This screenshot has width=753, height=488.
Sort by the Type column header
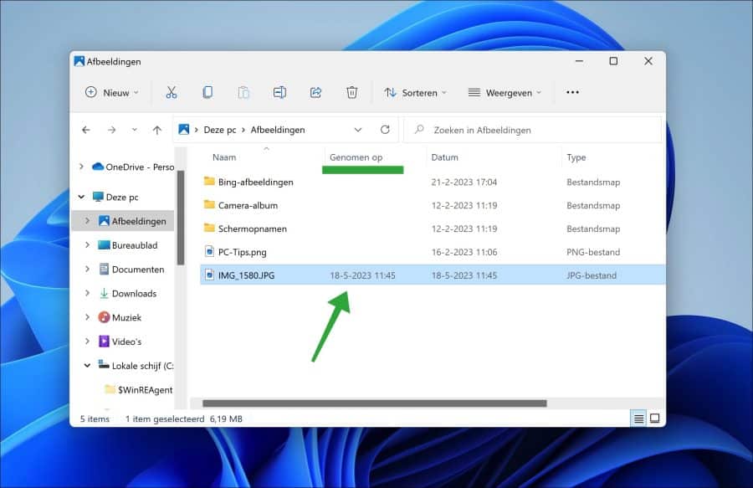(x=576, y=157)
